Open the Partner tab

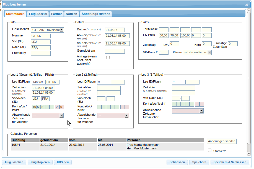pyautogui.click(x=56, y=14)
